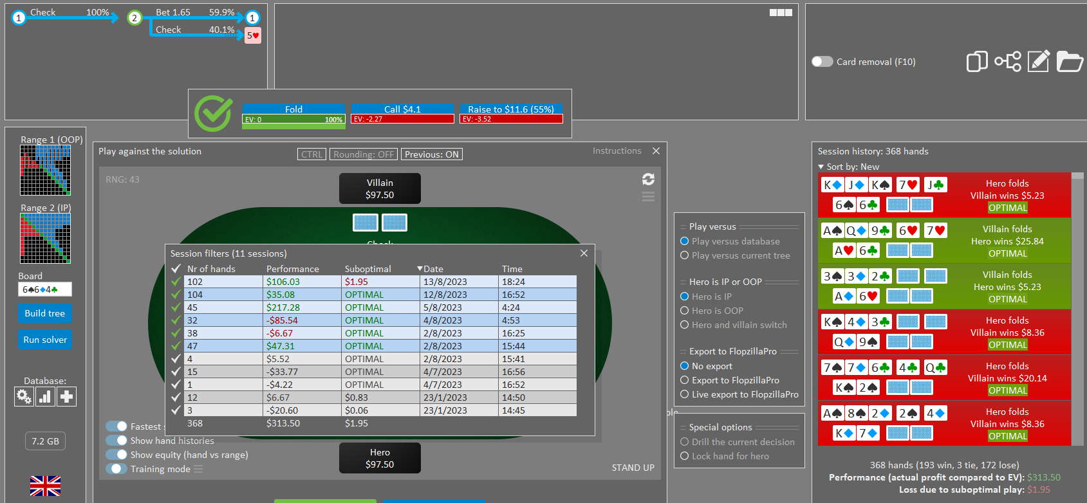Click the UK flag language icon

(45, 486)
